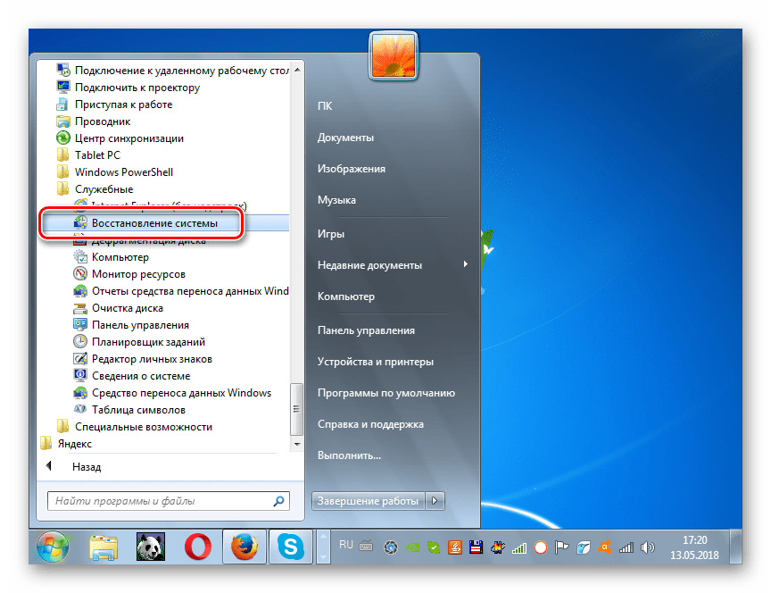Click the floppy disk tray icon
771x593 pixels.
pyautogui.click(x=476, y=547)
